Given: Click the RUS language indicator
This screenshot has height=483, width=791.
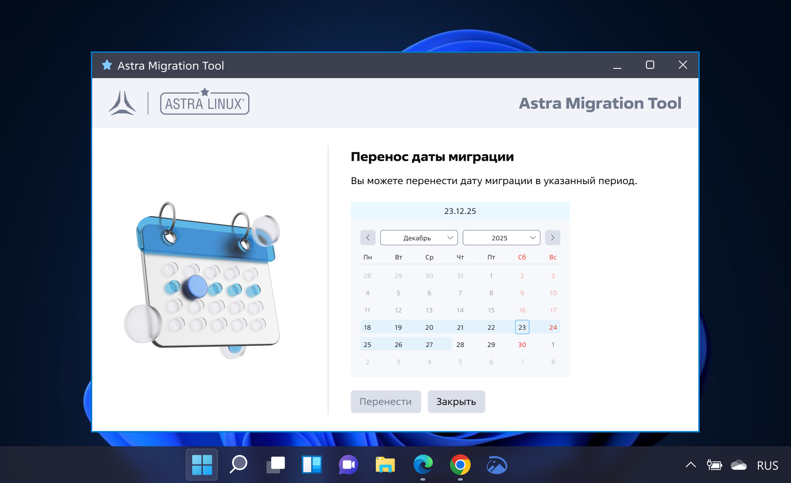Looking at the screenshot, I should point(767,466).
